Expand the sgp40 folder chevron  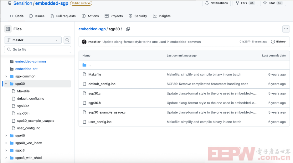(6, 136)
